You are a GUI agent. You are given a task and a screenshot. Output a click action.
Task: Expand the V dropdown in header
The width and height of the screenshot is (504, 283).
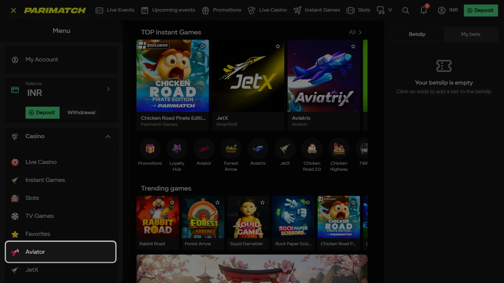[x=390, y=10]
